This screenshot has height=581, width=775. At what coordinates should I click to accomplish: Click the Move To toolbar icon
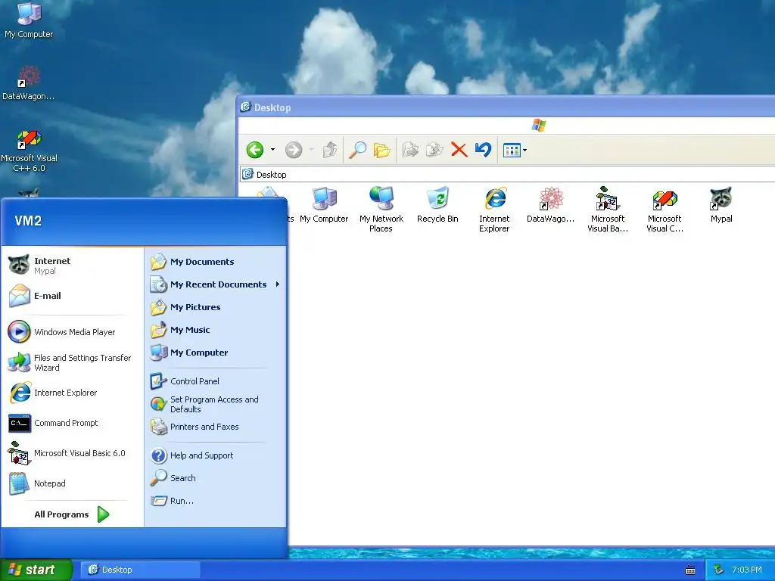point(410,150)
